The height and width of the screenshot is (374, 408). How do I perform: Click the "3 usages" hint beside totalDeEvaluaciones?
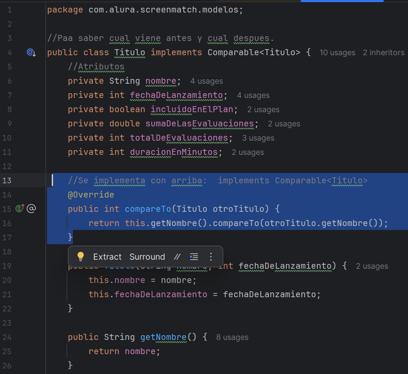point(258,138)
